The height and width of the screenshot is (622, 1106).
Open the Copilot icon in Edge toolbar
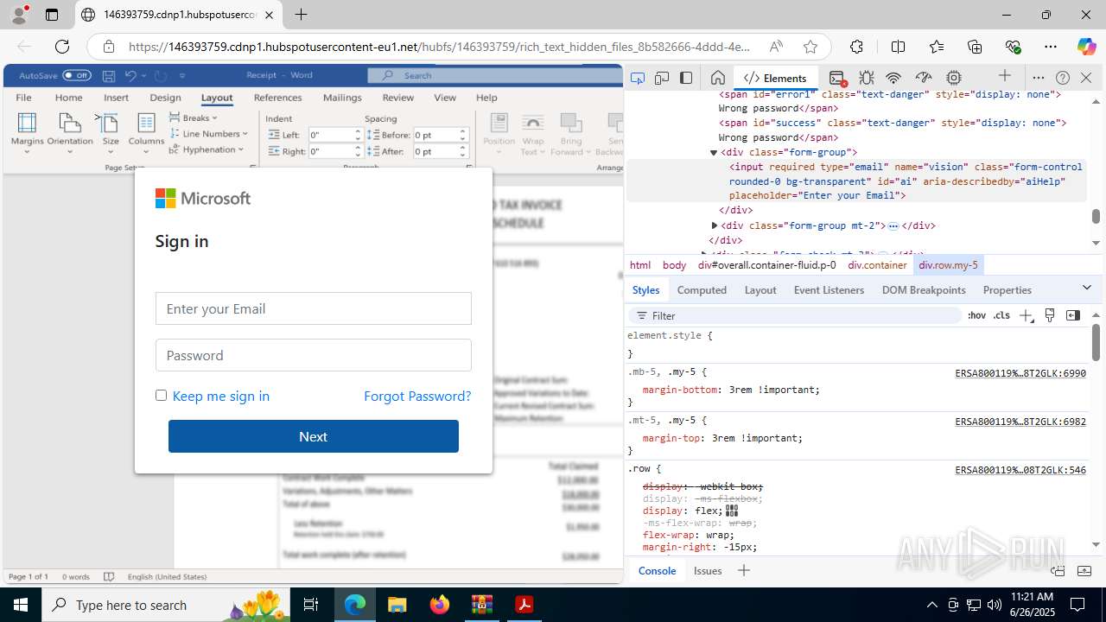pos(1086,47)
